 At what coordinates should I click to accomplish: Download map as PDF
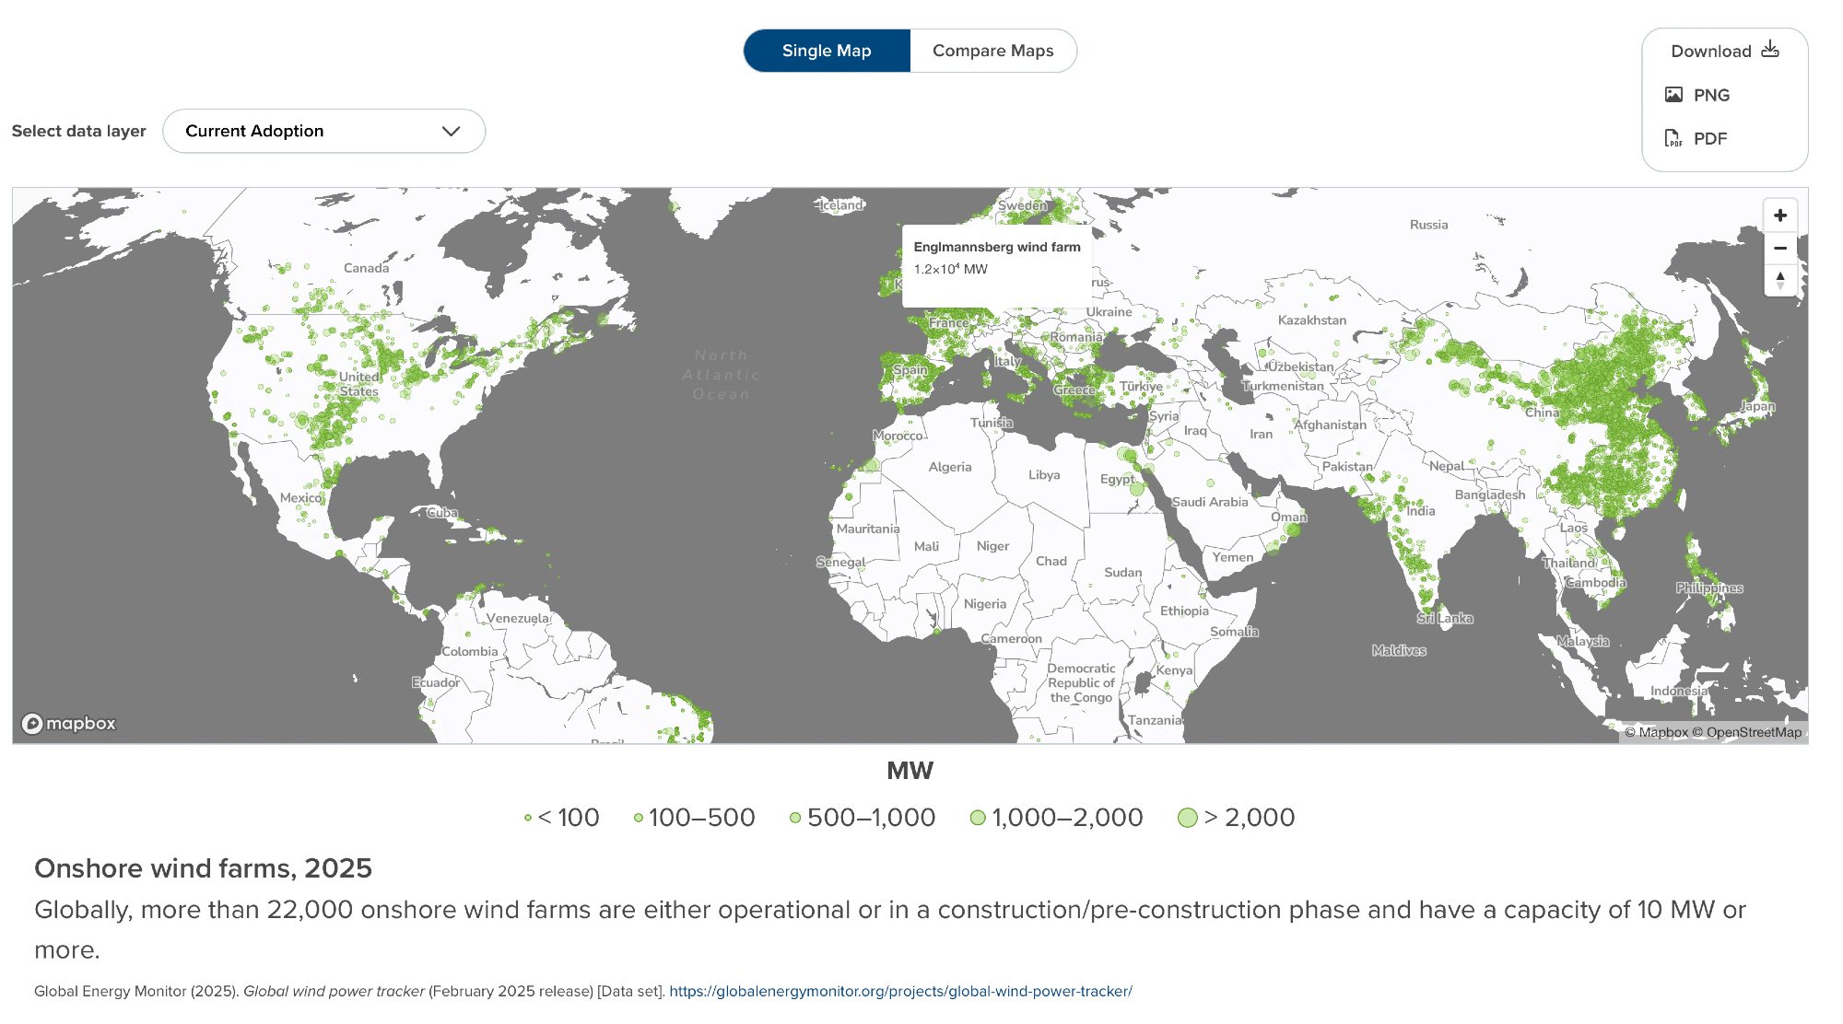tap(1709, 138)
